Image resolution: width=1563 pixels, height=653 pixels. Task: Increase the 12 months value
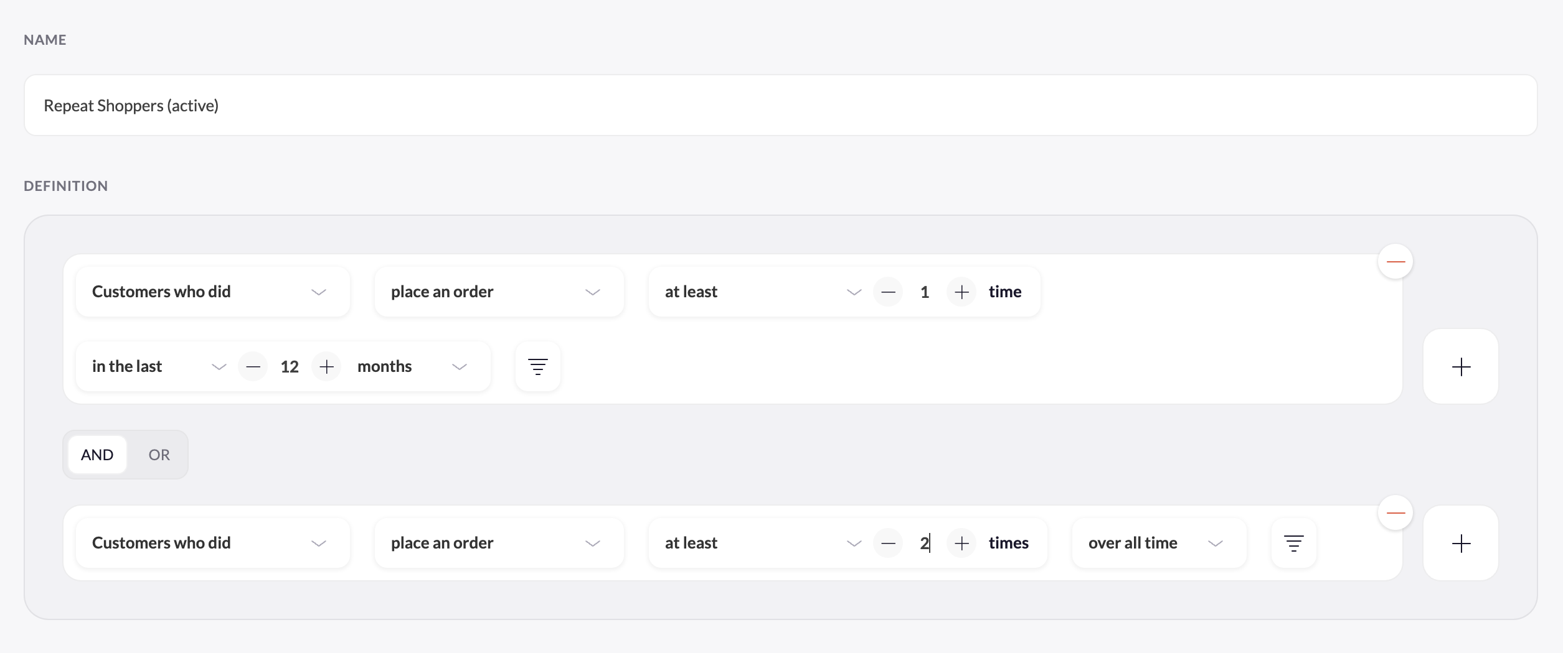pyautogui.click(x=326, y=366)
